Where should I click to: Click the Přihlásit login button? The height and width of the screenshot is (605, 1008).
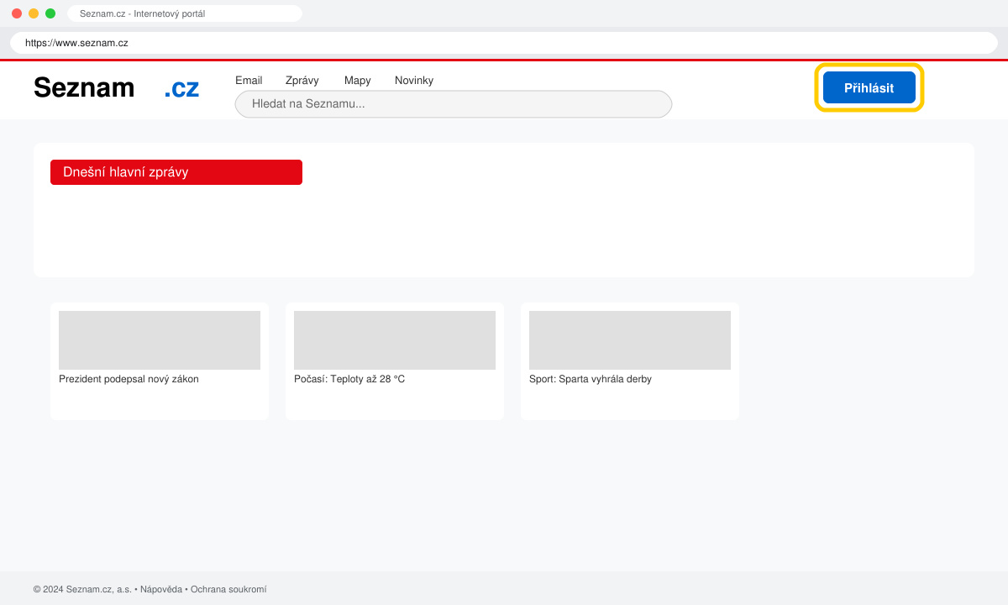(869, 87)
